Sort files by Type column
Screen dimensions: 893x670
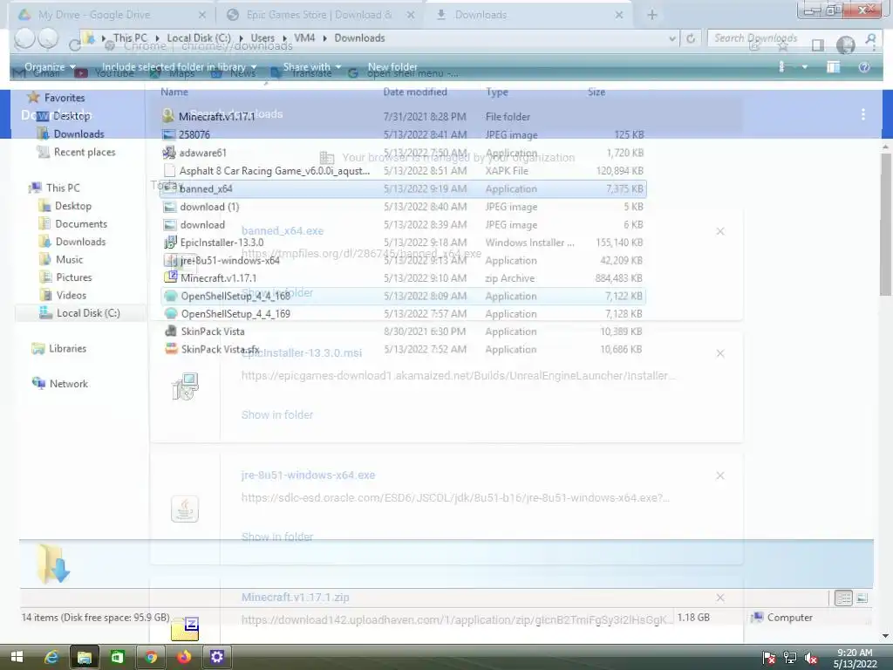pos(496,92)
